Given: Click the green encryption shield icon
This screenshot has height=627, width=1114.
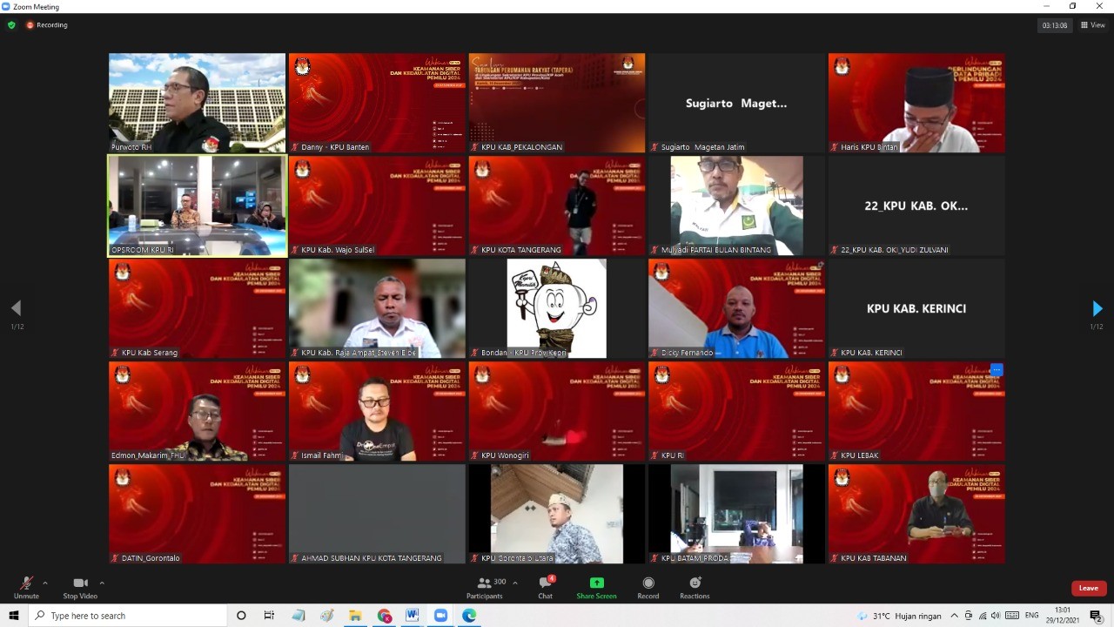Looking at the screenshot, I should tap(11, 25).
